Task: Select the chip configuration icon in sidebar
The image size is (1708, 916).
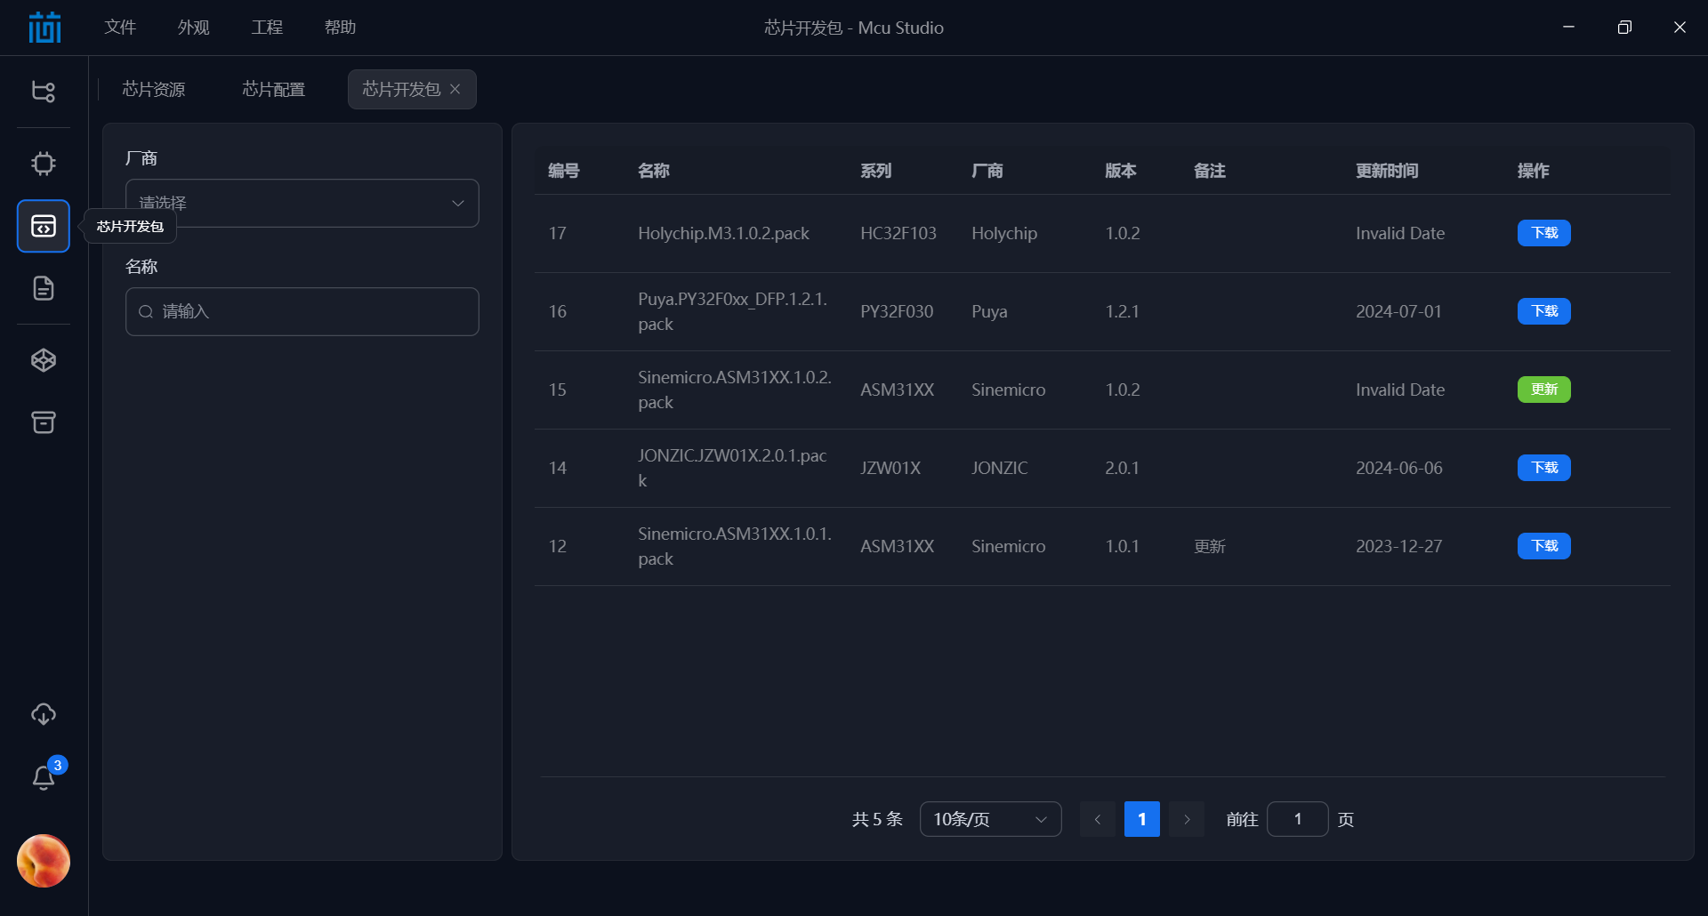Action: 43,164
